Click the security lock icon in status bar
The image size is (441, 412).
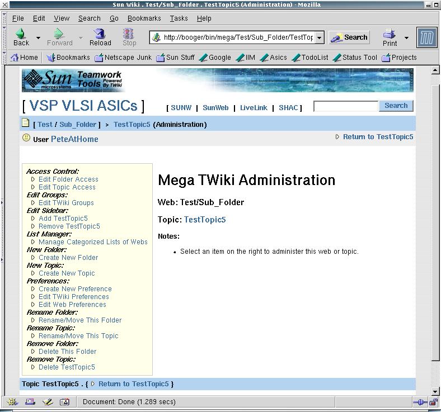tap(433, 401)
